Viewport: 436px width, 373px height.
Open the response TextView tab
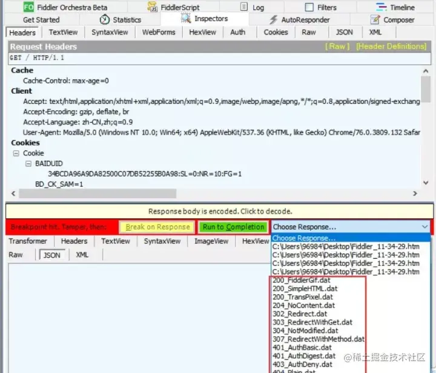[x=116, y=241]
